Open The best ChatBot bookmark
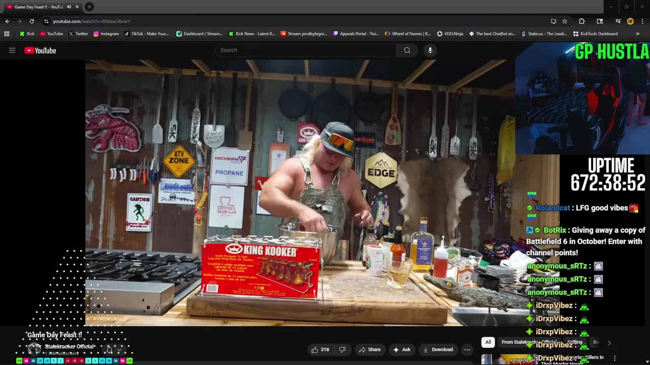This screenshot has width=650, height=365. pos(492,34)
